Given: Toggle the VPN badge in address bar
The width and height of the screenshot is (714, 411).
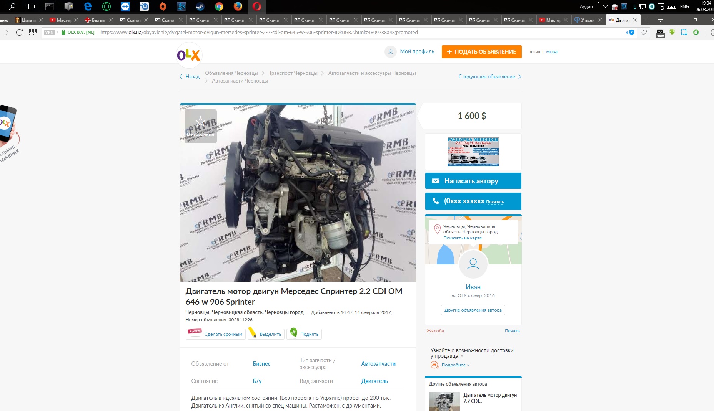Looking at the screenshot, I should 50,32.
